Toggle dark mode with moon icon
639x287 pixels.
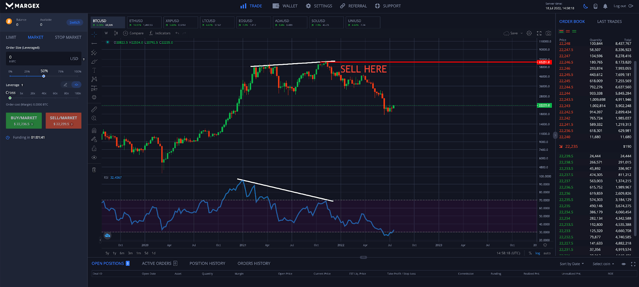pos(585,6)
